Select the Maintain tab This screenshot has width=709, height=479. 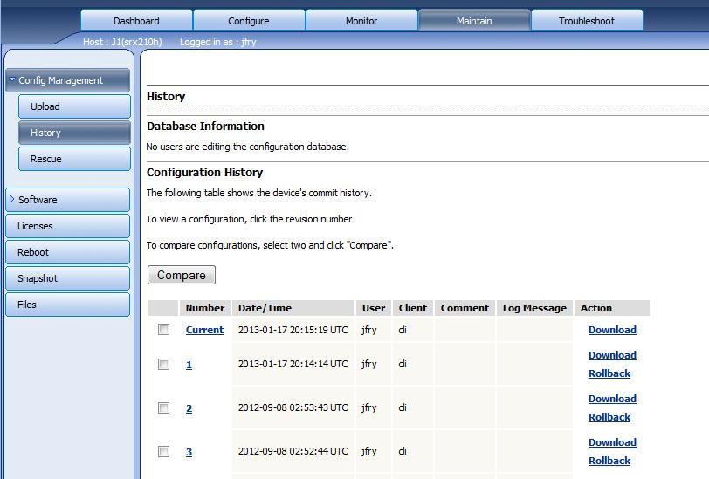pos(474,21)
